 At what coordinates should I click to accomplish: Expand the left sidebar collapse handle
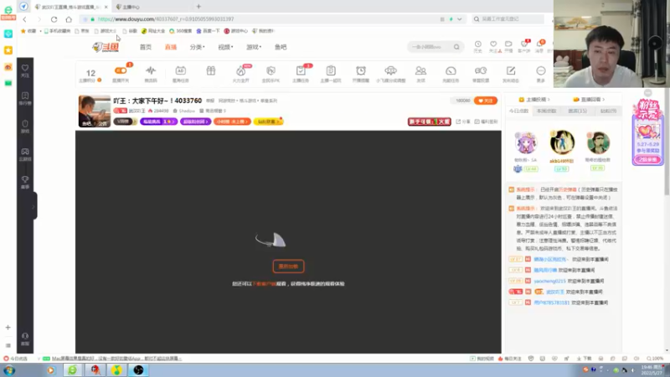tap(33, 207)
